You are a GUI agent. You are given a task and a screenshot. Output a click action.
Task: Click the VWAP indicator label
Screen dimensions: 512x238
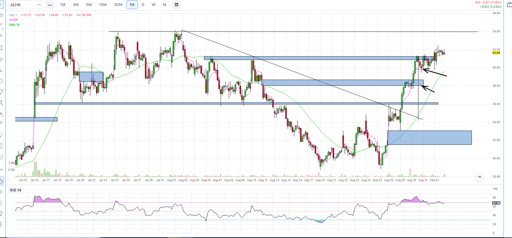(13, 20)
